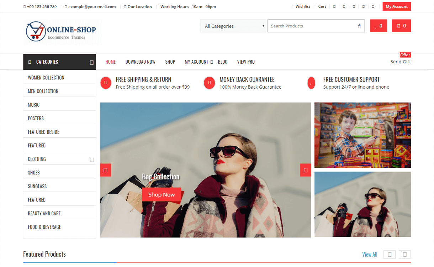Screen dimensions: 434x267
Task: Open the small woman with sunglasses banner
Action: [x=362, y=204]
